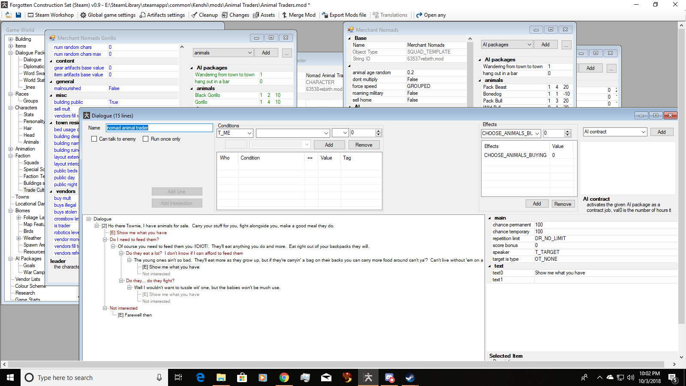Click the open-folder icon in the top toolbar
686x386 pixels.
[8, 15]
